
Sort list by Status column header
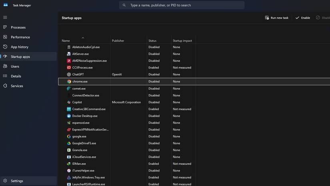click(152, 41)
